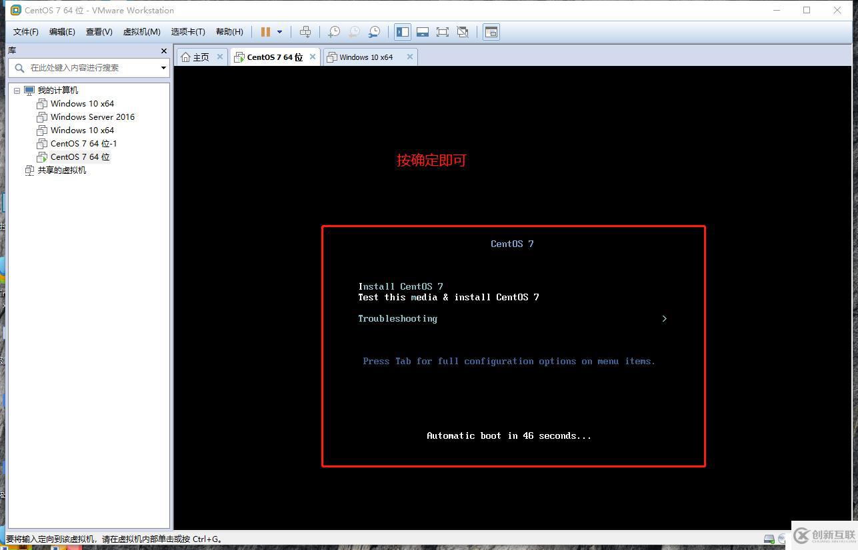This screenshot has height=550, width=858.
Task: Collapse the 我的计算机 tree node
Action: [17, 91]
